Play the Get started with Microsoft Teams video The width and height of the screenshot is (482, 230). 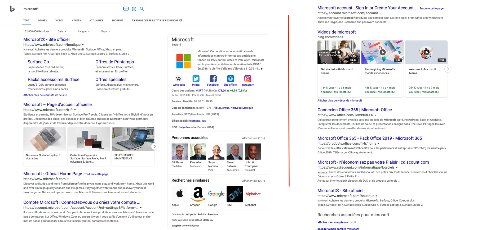click(x=339, y=52)
